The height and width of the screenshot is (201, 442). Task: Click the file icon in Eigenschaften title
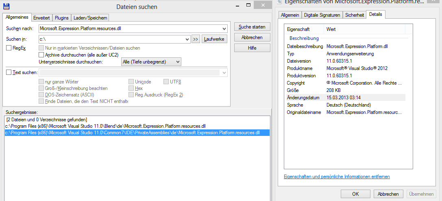[279, 2]
